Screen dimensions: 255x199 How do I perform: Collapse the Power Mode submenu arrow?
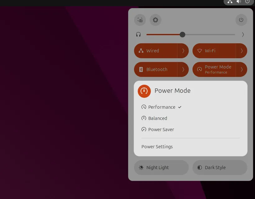pyautogui.click(x=242, y=69)
